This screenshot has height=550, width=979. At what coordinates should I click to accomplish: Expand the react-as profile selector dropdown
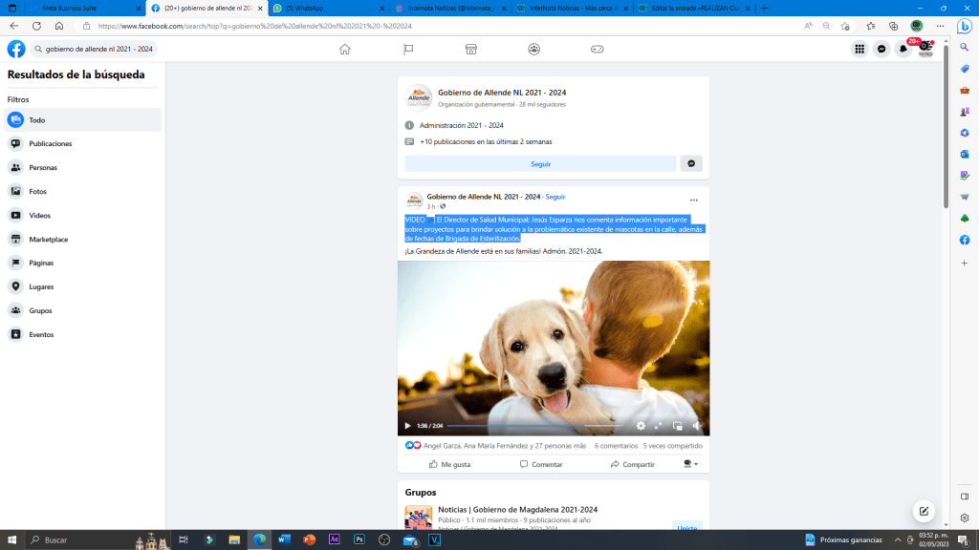tap(690, 464)
